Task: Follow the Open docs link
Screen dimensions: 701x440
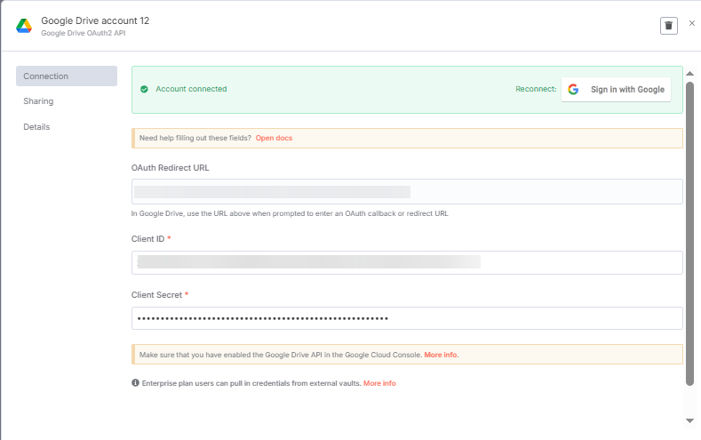Action: [274, 138]
